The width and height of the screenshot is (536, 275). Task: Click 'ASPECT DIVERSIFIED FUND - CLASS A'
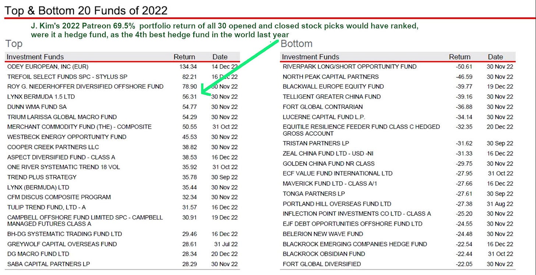click(61, 157)
